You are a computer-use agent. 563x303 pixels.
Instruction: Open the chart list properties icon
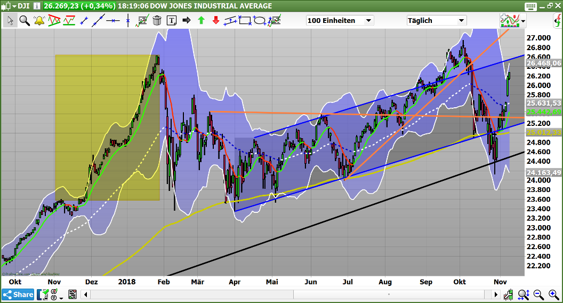coord(73,295)
